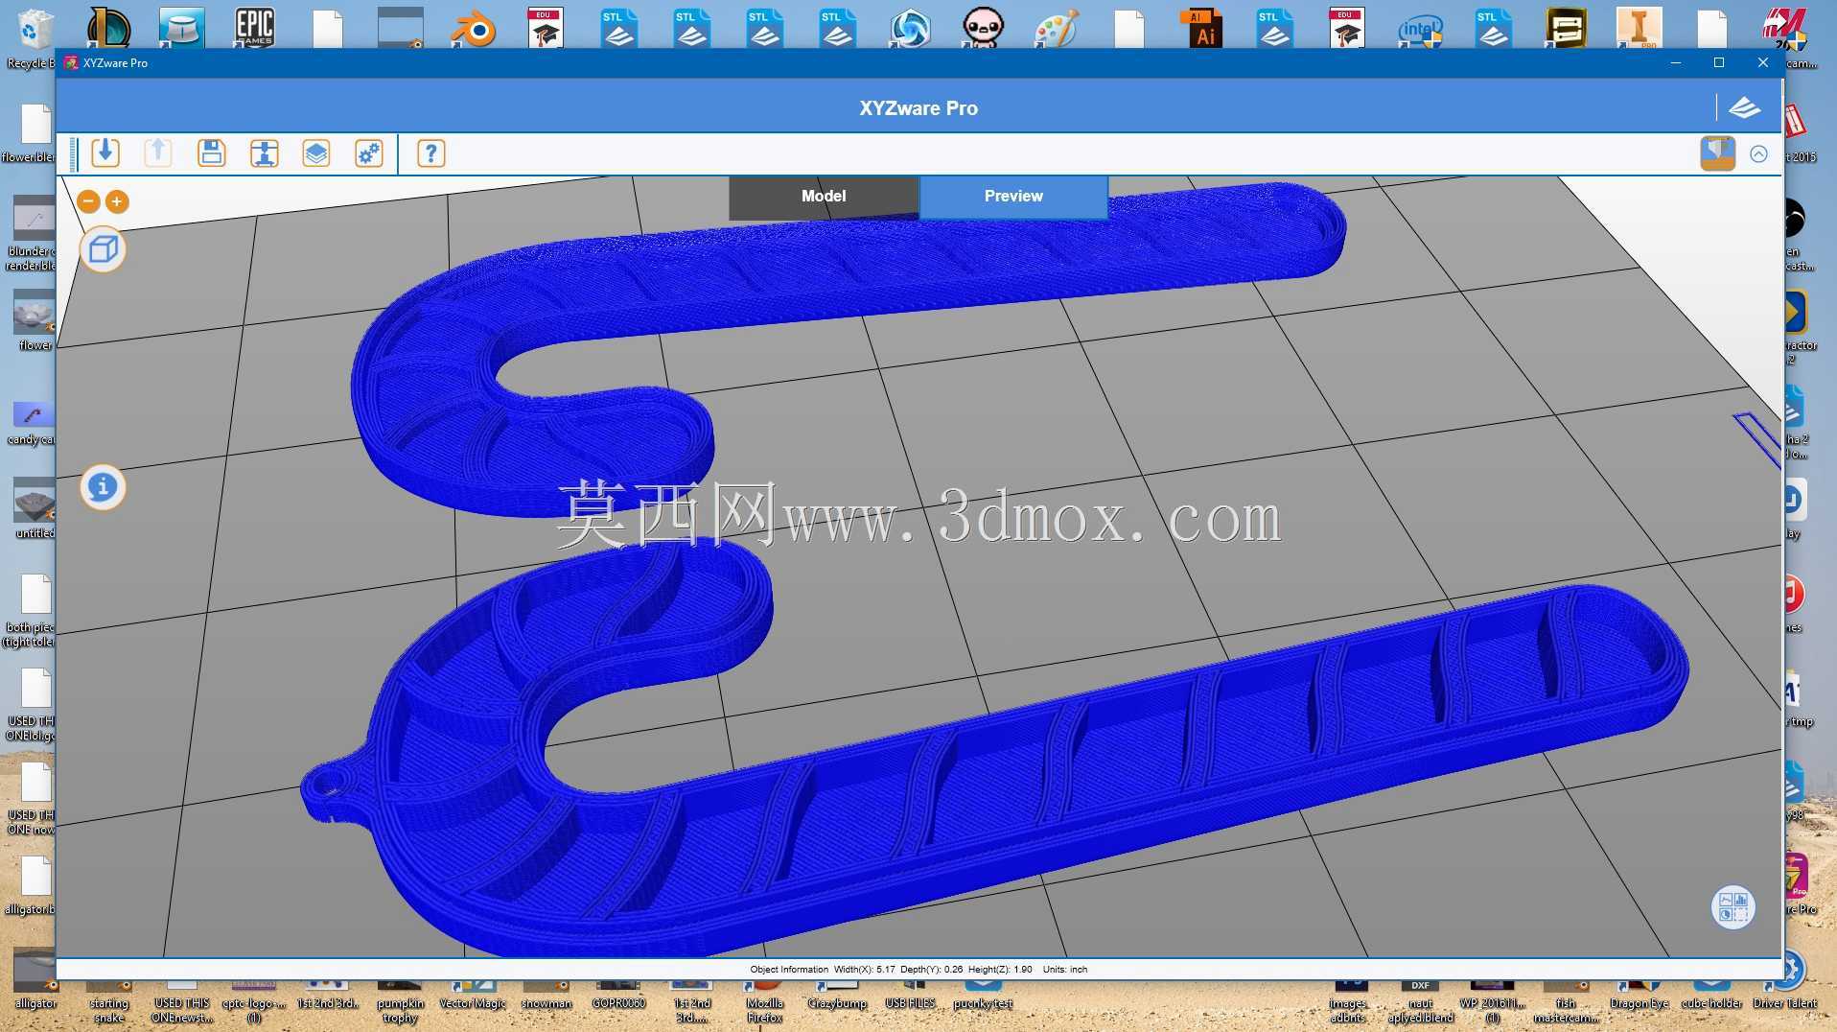Click Height(Z): 1.90 in status bar
This screenshot has height=1032, width=1837.
point(1000,970)
